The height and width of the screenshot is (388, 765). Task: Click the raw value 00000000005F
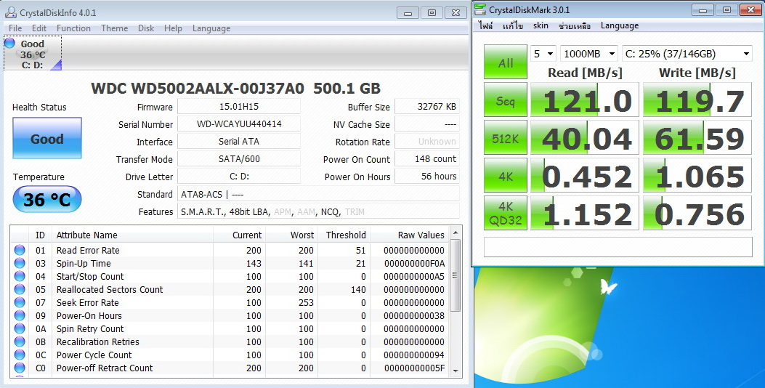point(414,368)
